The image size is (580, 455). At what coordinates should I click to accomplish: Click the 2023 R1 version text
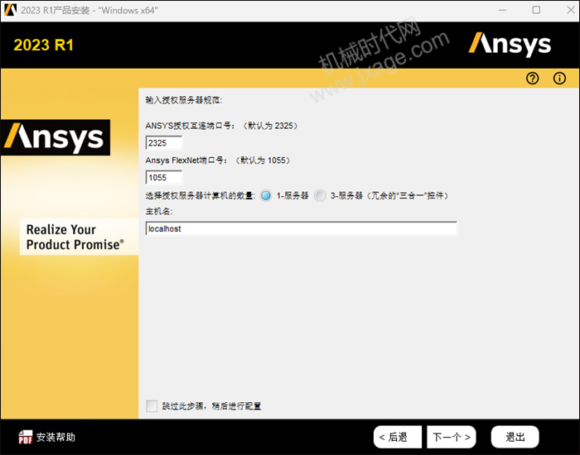pyautogui.click(x=44, y=45)
